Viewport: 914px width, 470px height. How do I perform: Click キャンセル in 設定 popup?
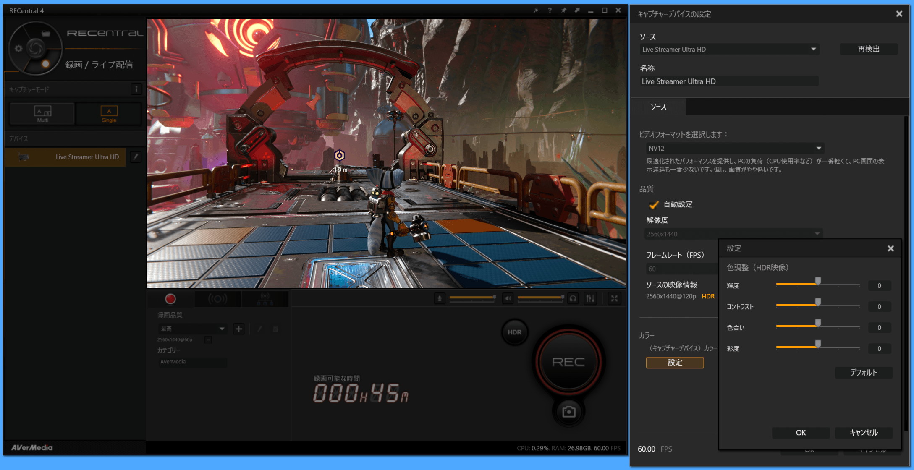pos(864,433)
